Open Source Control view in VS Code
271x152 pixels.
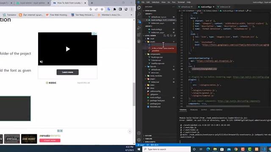139,21
